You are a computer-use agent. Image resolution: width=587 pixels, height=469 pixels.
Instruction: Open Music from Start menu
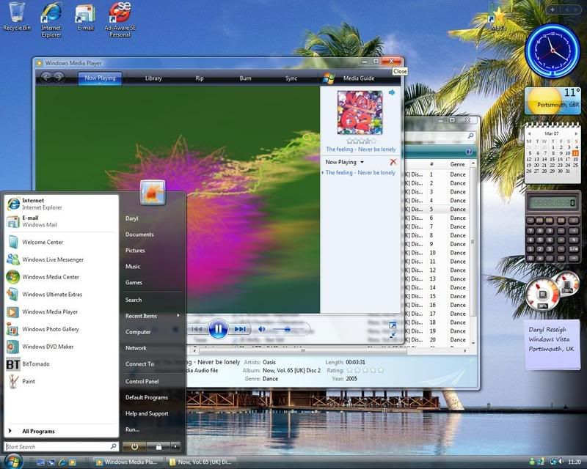(x=133, y=267)
